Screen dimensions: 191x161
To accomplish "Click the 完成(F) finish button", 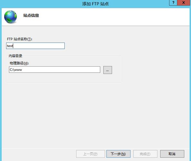I will coord(145,154).
